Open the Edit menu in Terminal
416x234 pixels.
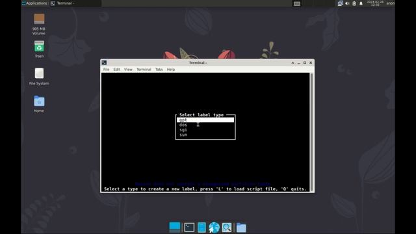[x=116, y=70]
